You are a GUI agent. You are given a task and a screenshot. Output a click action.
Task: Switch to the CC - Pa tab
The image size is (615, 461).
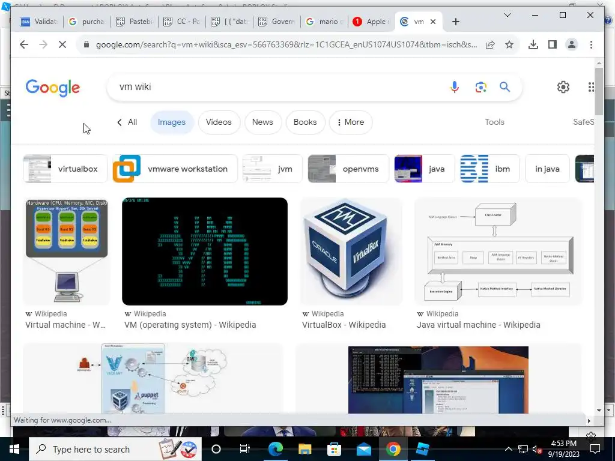182,22
